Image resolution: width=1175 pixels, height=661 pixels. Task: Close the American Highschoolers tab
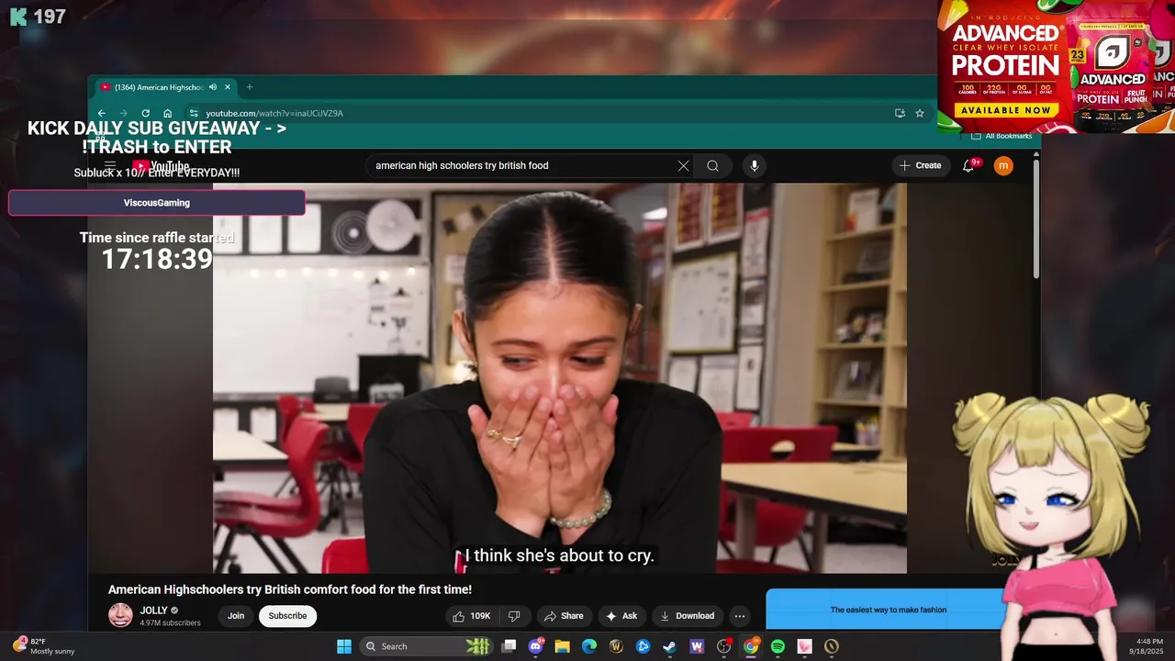(228, 87)
